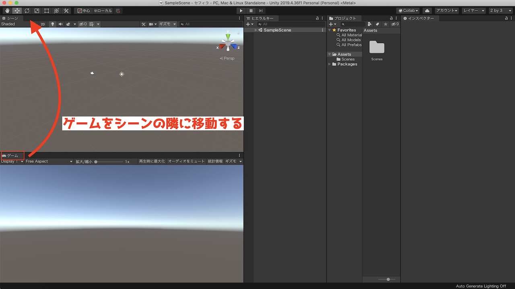Select the Rotate tool
This screenshot has height=289, width=515.
tap(26, 10)
